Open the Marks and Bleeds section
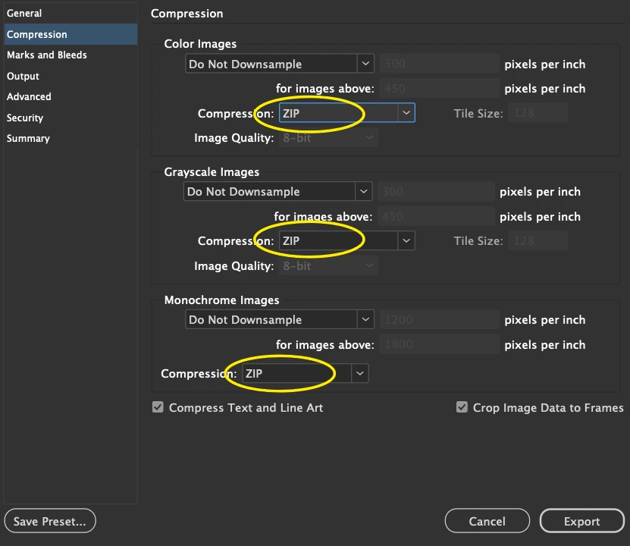Image resolution: width=630 pixels, height=546 pixels. [x=46, y=55]
